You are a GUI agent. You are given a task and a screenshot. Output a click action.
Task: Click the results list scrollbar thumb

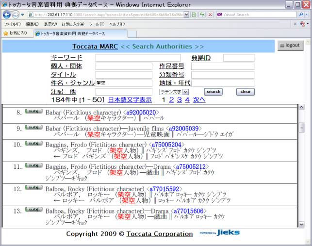click(301, 128)
